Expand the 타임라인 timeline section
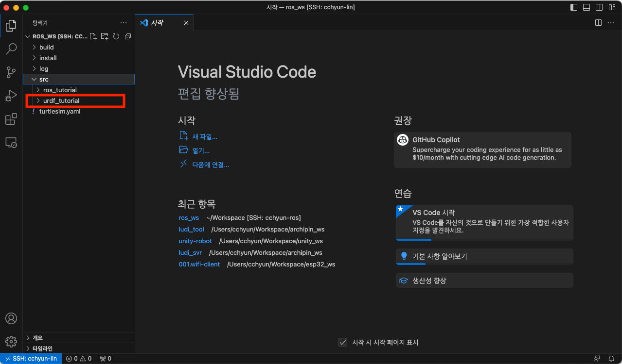The image size is (622, 364). coord(79,348)
